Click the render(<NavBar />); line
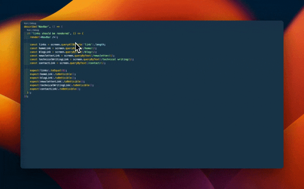 click(x=44, y=37)
